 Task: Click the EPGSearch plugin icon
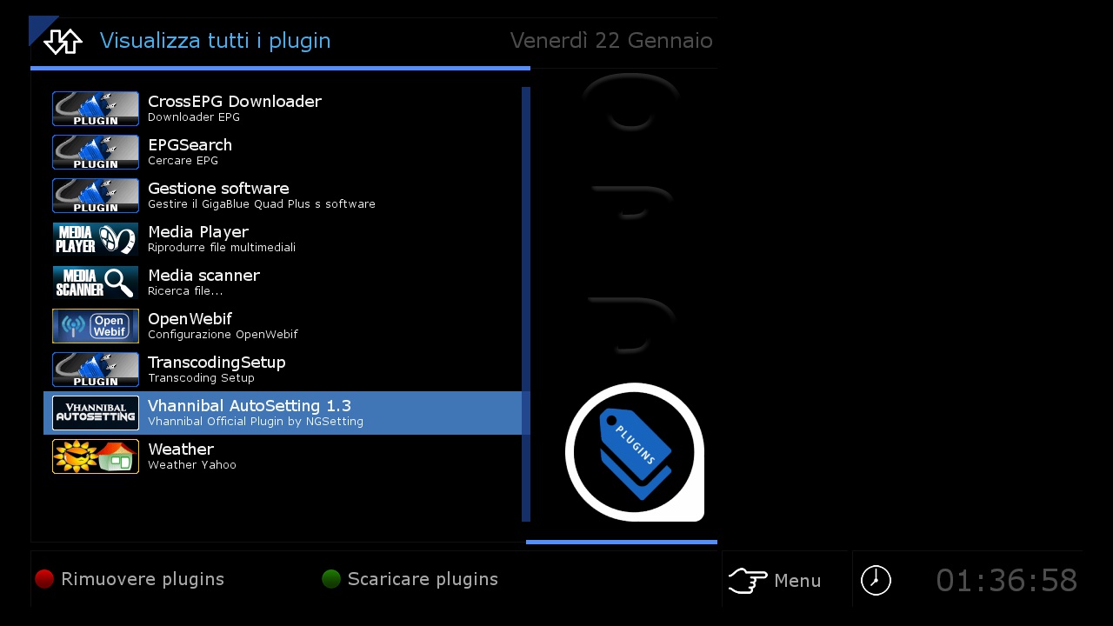96,152
